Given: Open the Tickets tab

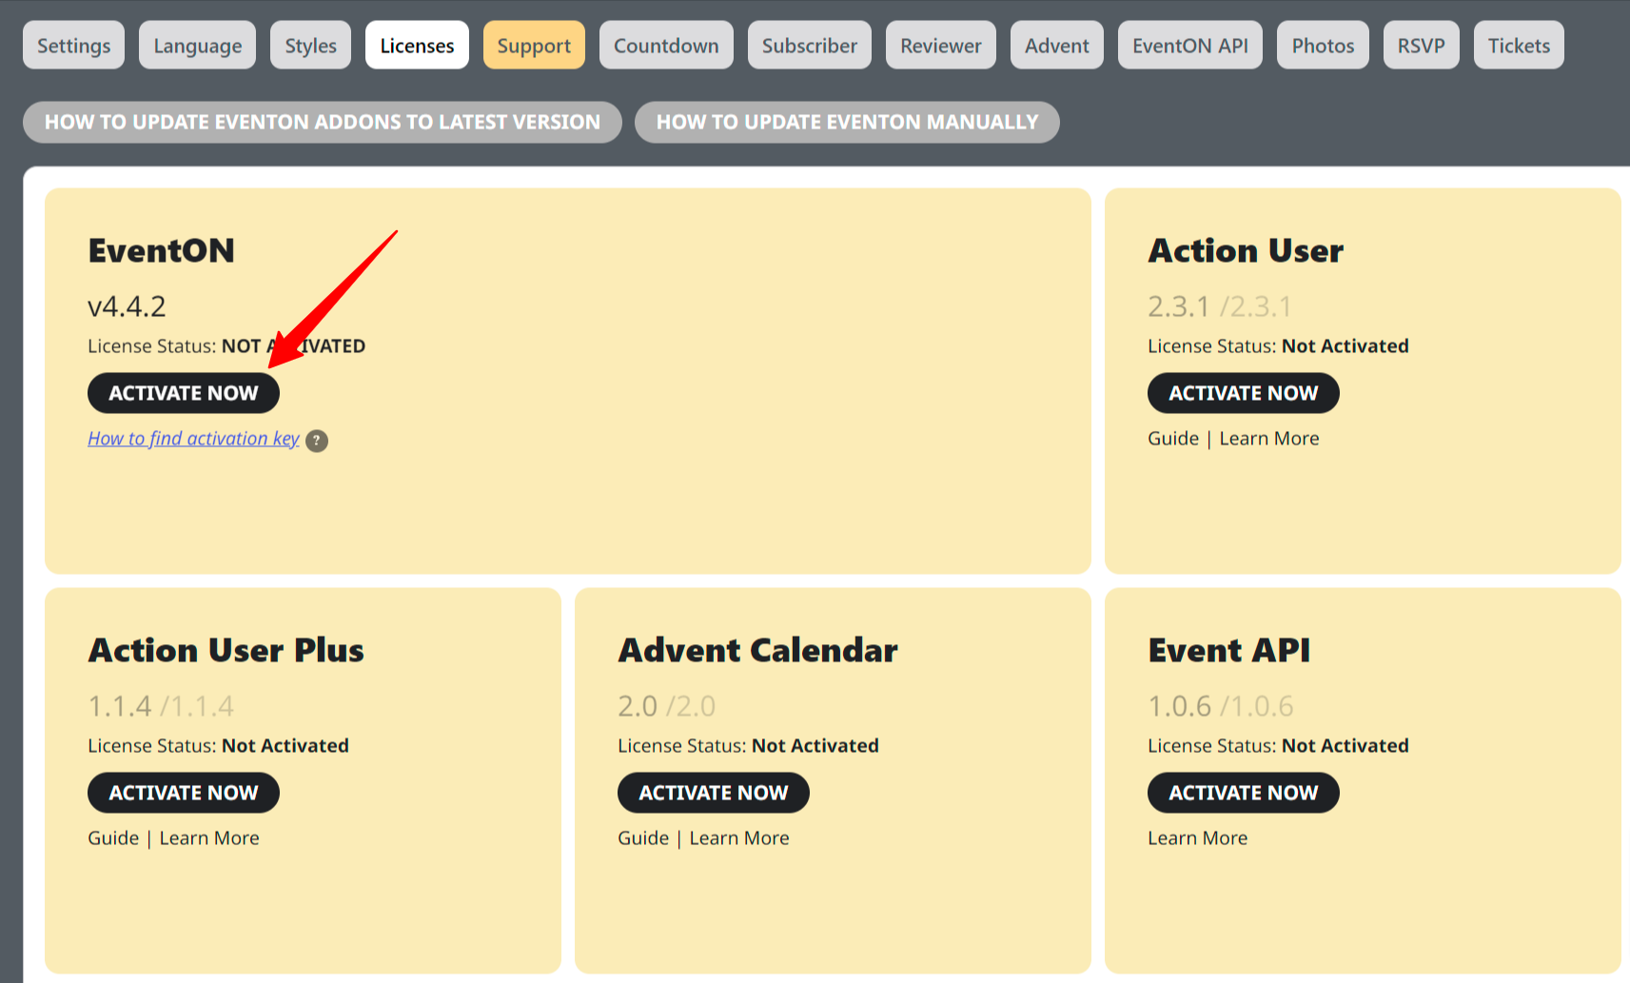Looking at the screenshot, I should [1519, 45].
